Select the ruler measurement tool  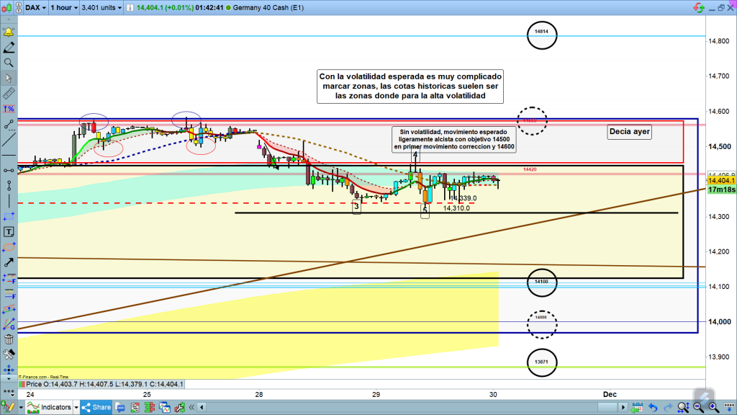[9, 94]
